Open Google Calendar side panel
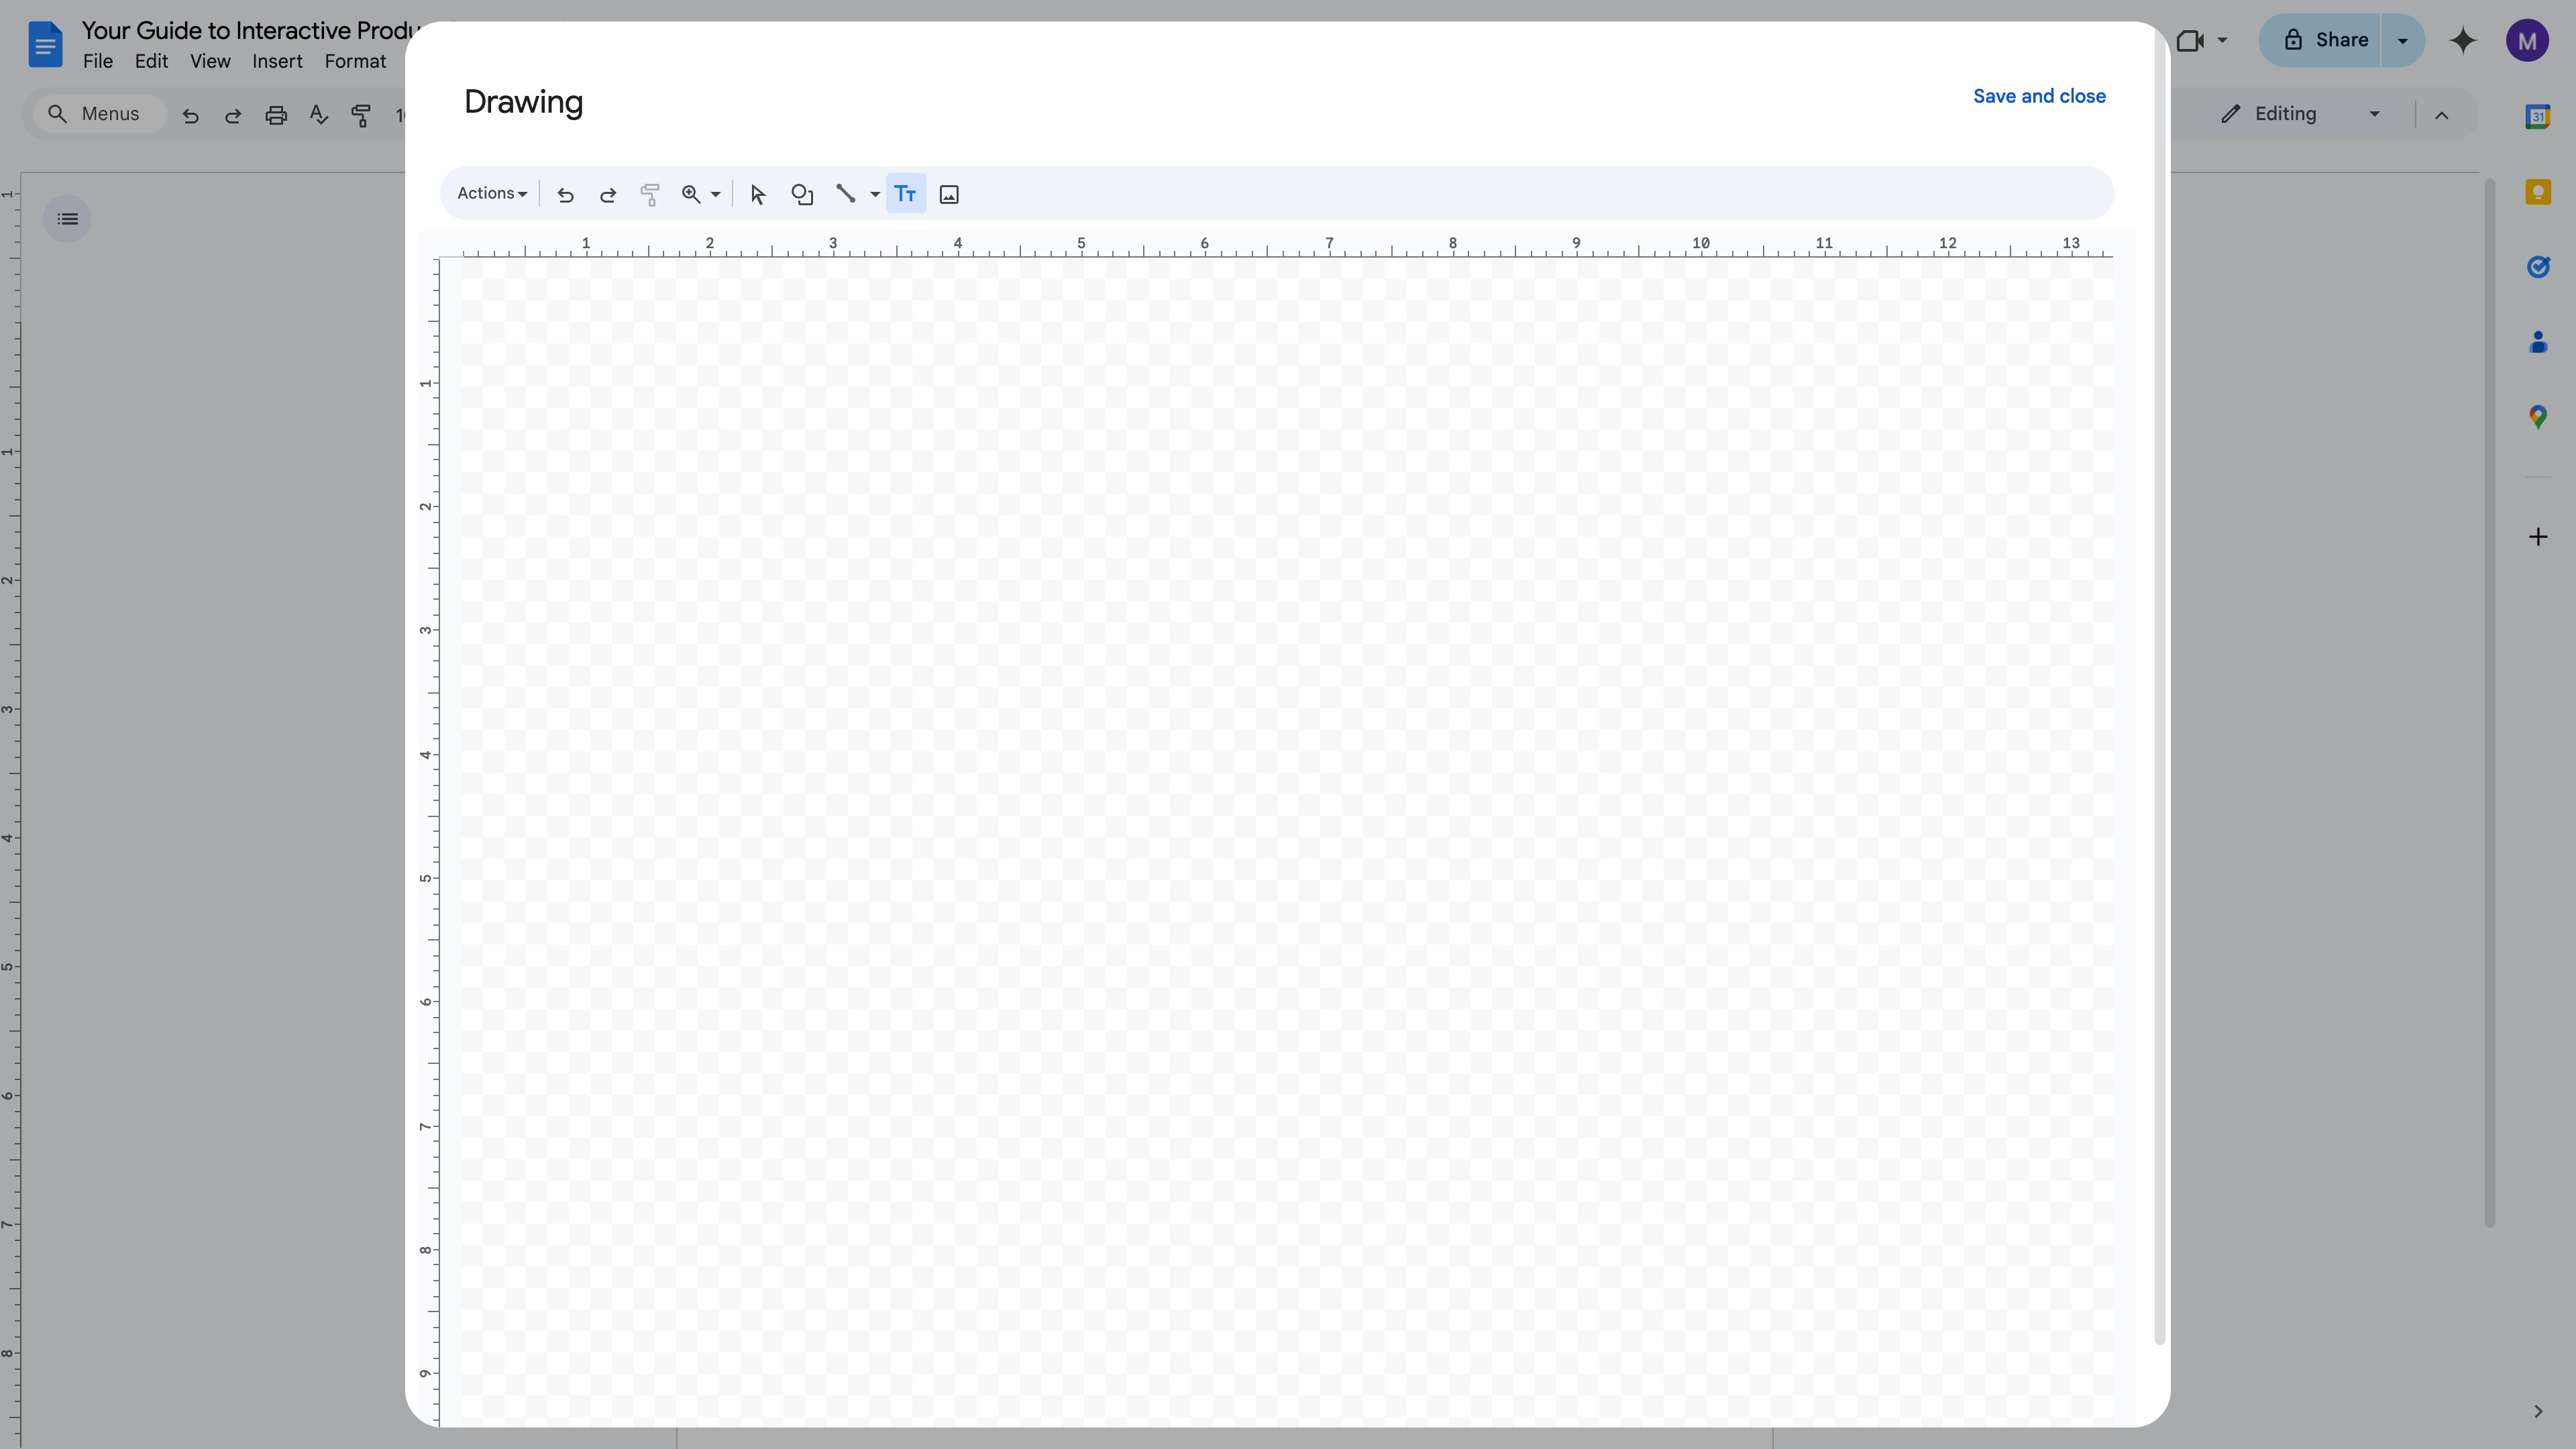Image resolution: width=2576 pixels, height=1449 pixels. pos(2538,117)
